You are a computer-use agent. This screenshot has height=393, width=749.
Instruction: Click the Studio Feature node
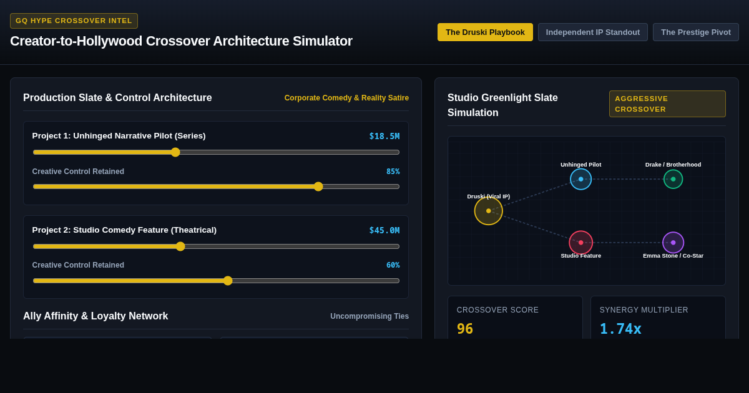pyautogui.click(x=581, y=243)
